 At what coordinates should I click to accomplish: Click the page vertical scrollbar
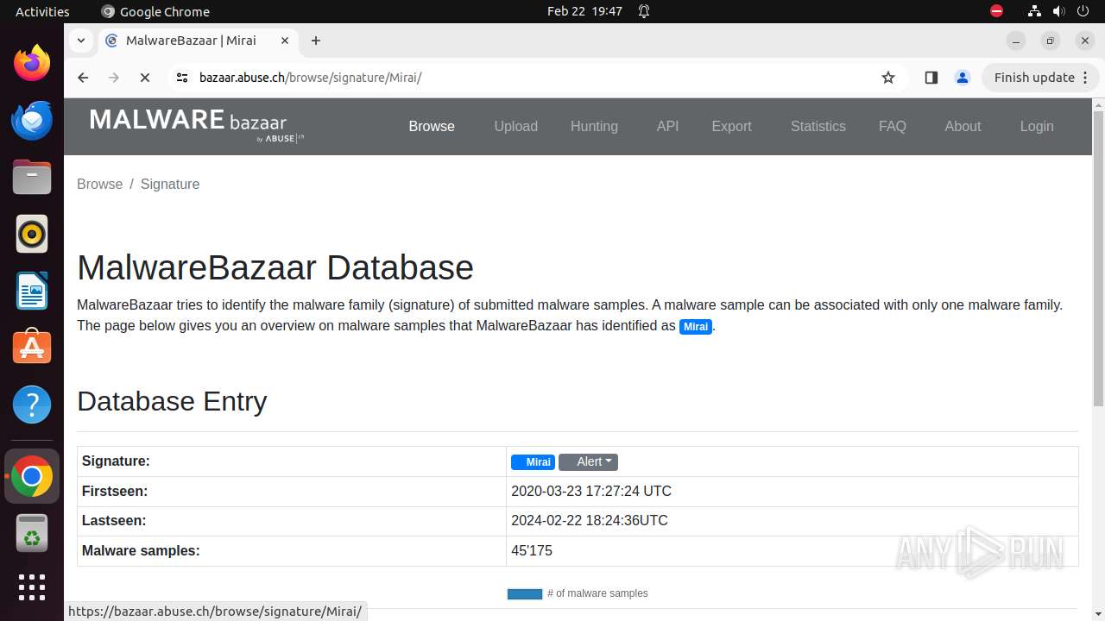coord(1098,259)
